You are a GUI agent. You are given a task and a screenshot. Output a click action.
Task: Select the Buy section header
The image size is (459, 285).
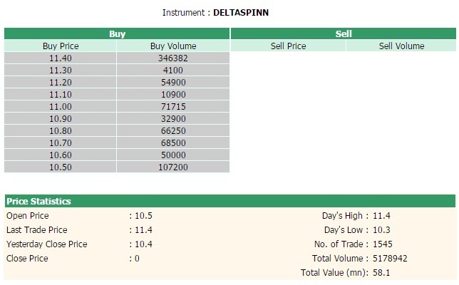[117, 33]
